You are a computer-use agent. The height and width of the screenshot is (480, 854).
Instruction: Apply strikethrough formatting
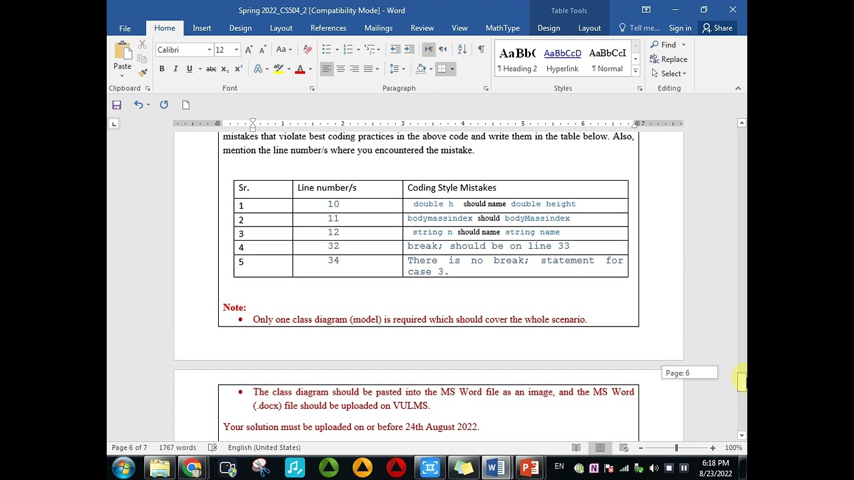211,69
